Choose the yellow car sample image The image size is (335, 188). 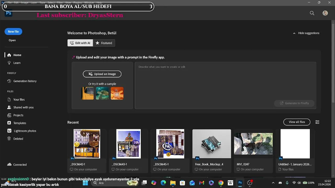(x=88, y=93)
